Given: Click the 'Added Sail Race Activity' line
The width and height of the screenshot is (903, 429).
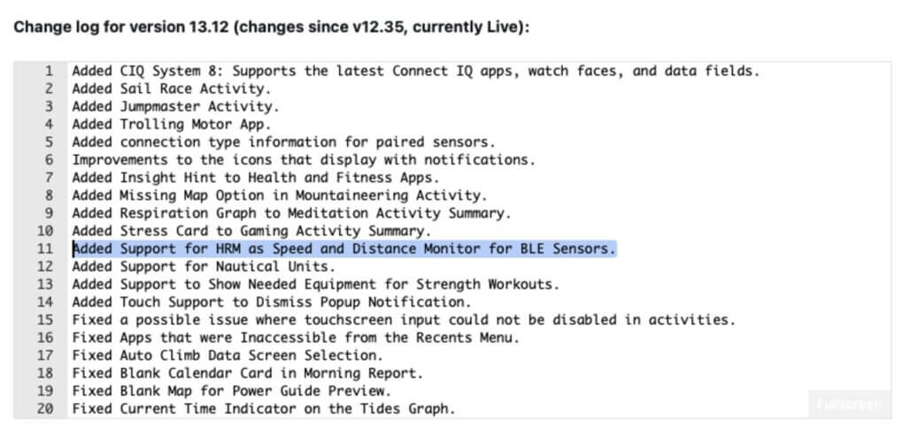Looking at the screenshot, I should 171,88.
